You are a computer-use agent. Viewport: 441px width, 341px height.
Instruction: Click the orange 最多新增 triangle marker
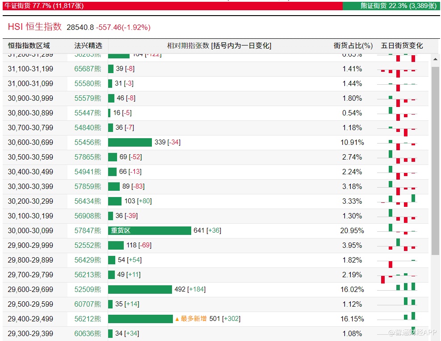[x=177, y=319]
